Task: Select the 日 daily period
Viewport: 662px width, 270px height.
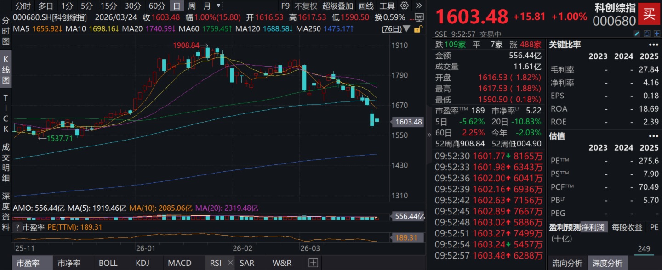Action: pyautogui.click(x=177, y=6)
